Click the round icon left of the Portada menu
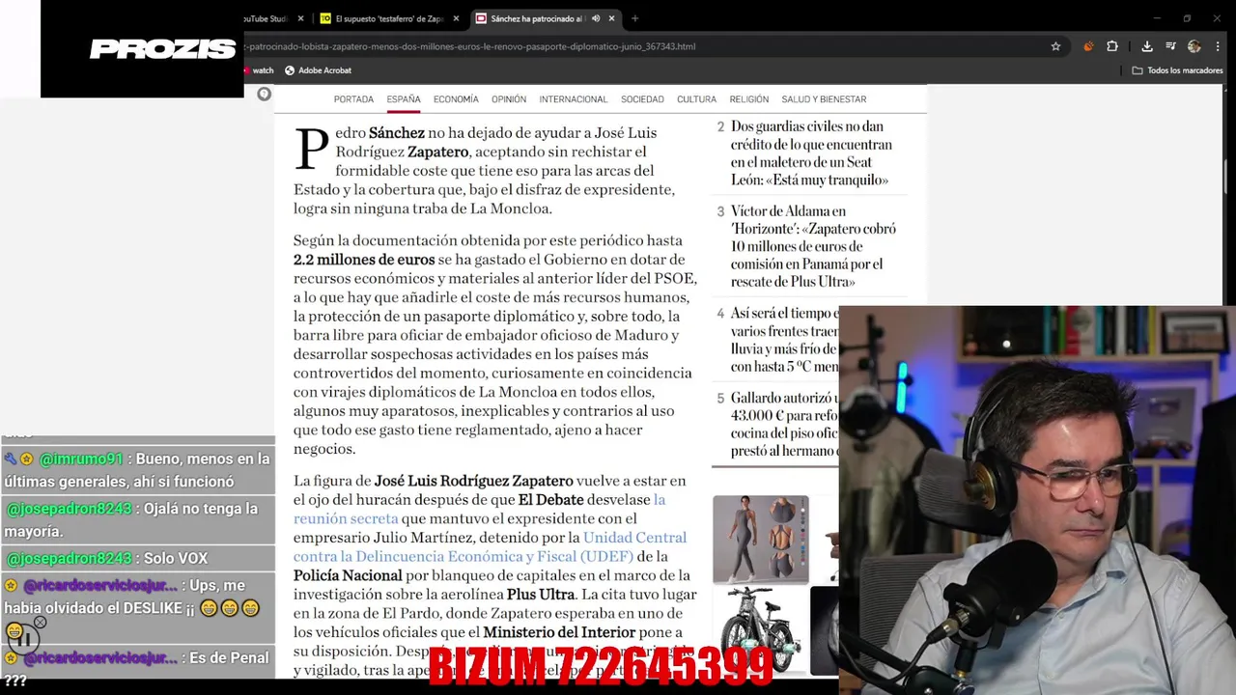The image size is (1236, 695). [x=264, y=94]
